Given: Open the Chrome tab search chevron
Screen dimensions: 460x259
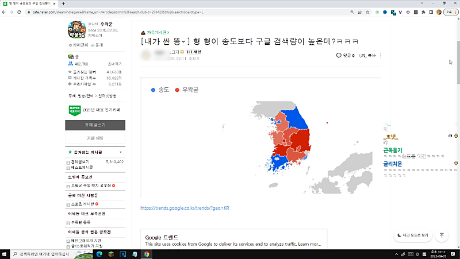Looking at the screenshot, I should tap(422, 3).
